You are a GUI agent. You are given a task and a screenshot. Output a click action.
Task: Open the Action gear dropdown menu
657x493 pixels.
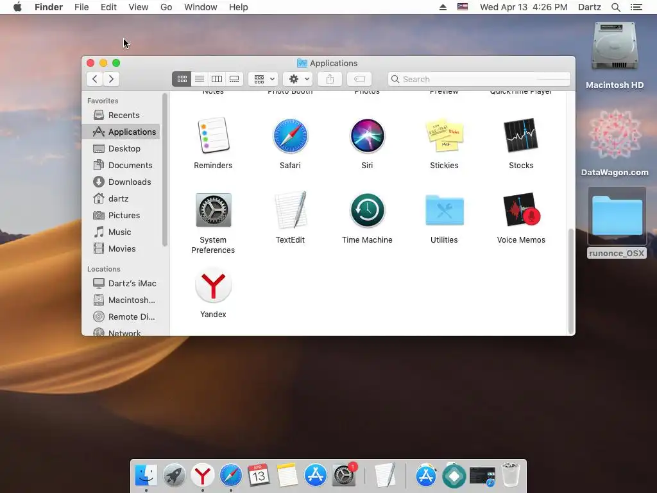298,79
